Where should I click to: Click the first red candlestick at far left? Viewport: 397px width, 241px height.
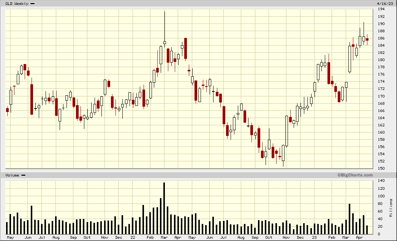click(7, 110)
